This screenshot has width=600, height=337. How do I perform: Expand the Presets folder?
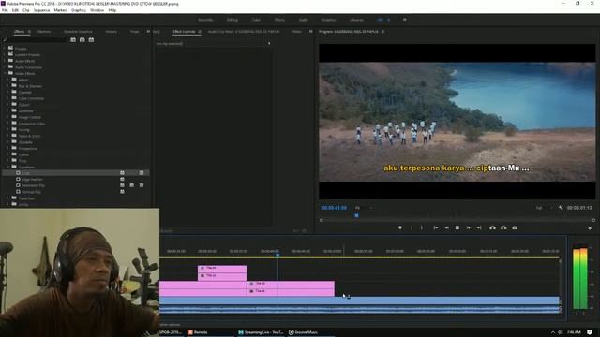[x=5, y=49]
